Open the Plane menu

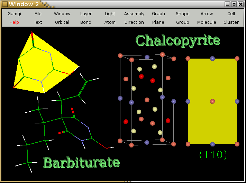tap(158, 22)
